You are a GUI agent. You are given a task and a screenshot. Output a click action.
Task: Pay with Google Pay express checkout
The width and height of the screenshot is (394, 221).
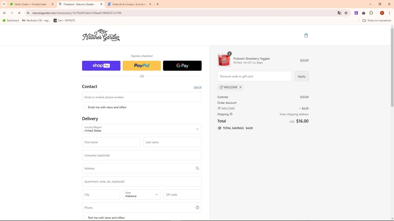click(182, 66)
